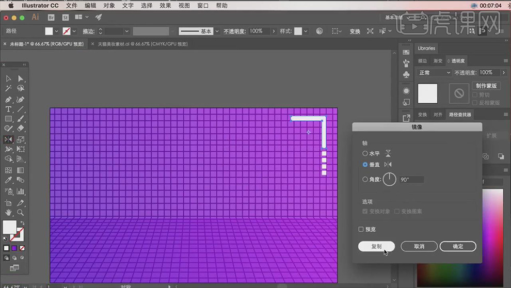
Task: Select the Reflect tool
Action: point(8,139)
